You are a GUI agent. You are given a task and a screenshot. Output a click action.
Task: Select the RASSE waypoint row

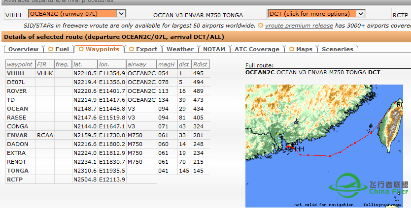pyautogui.click(x=108, y=118)
